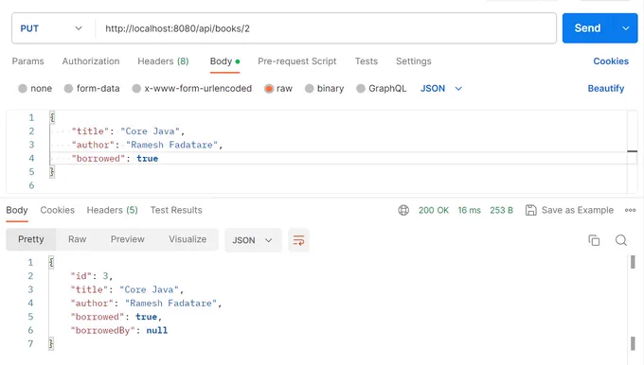Open the Pre-request Script tab
The height and width of the screenshot is (365, 644).
tap(297, 61)
